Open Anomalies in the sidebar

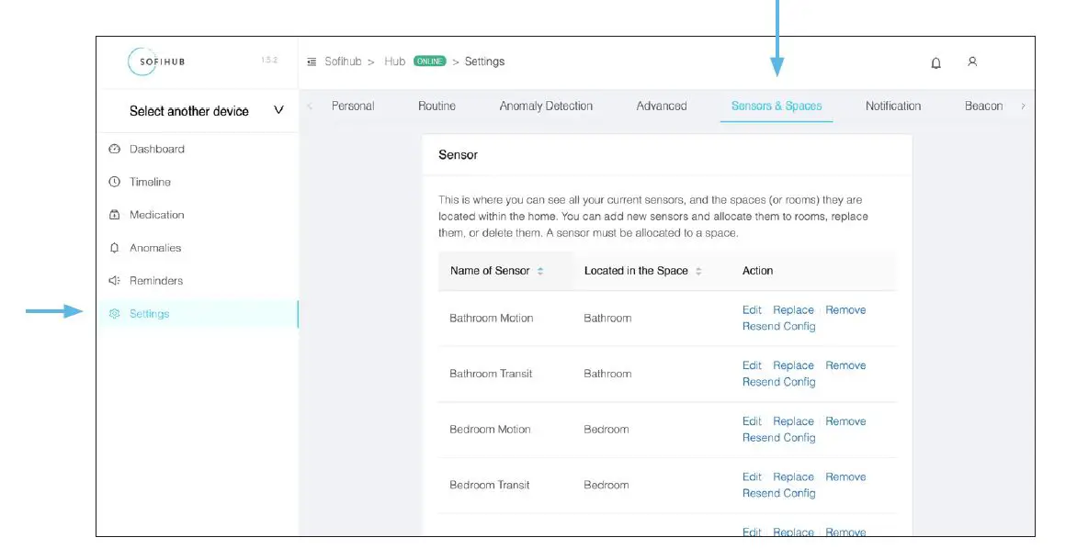coord(155,248)
